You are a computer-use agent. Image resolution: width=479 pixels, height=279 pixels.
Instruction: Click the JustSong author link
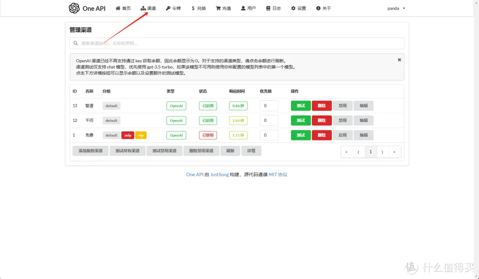[220, 174]
